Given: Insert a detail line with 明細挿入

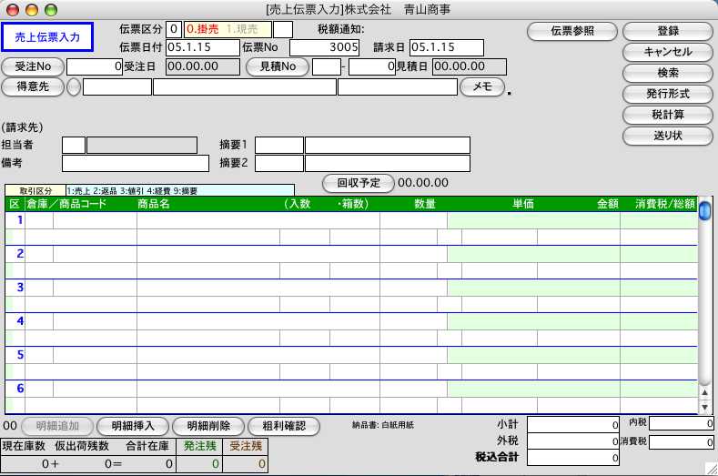Looking at the screenshot, I should (133, 426).
